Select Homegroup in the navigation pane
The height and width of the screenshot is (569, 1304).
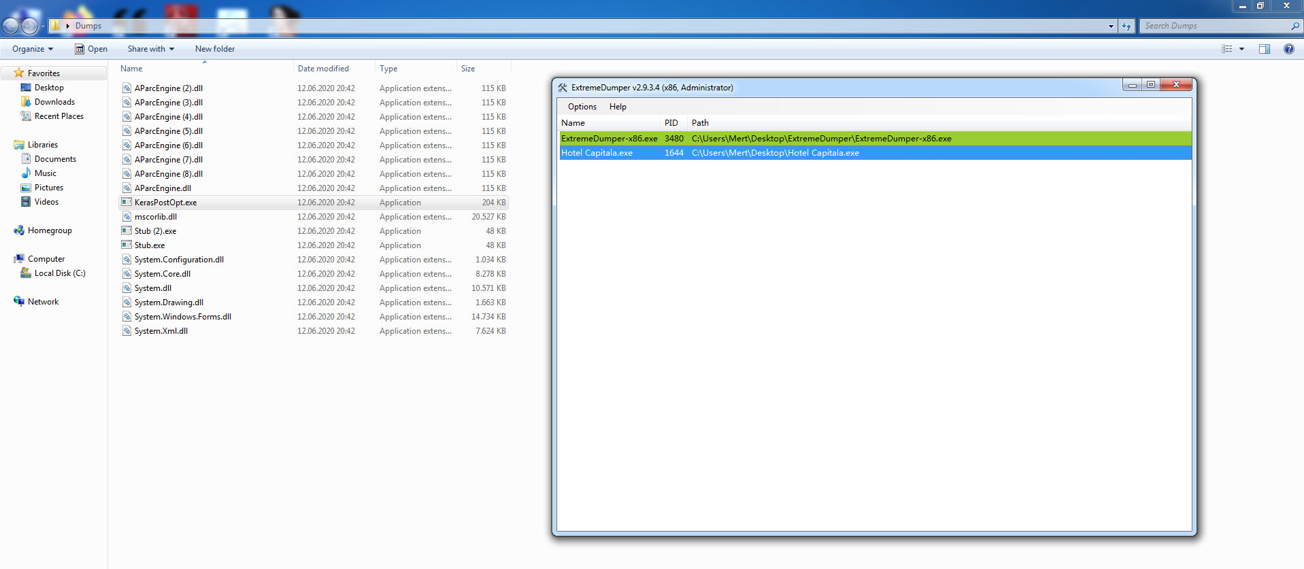click(50, 230)
